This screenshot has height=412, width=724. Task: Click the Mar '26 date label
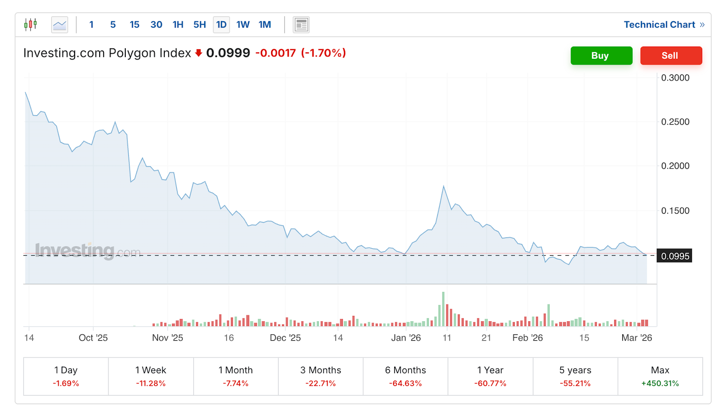[637, 338]
